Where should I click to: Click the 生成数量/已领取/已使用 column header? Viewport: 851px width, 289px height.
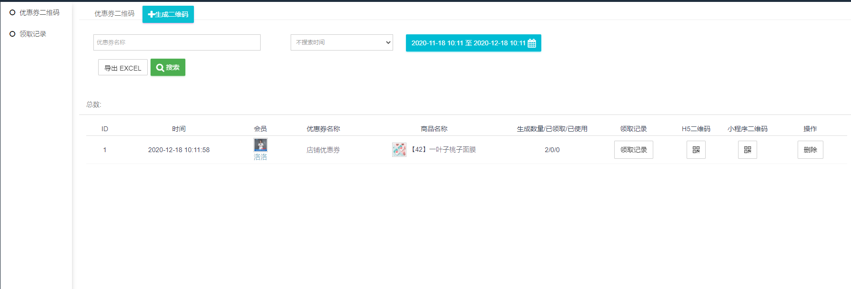click(552, 129)
